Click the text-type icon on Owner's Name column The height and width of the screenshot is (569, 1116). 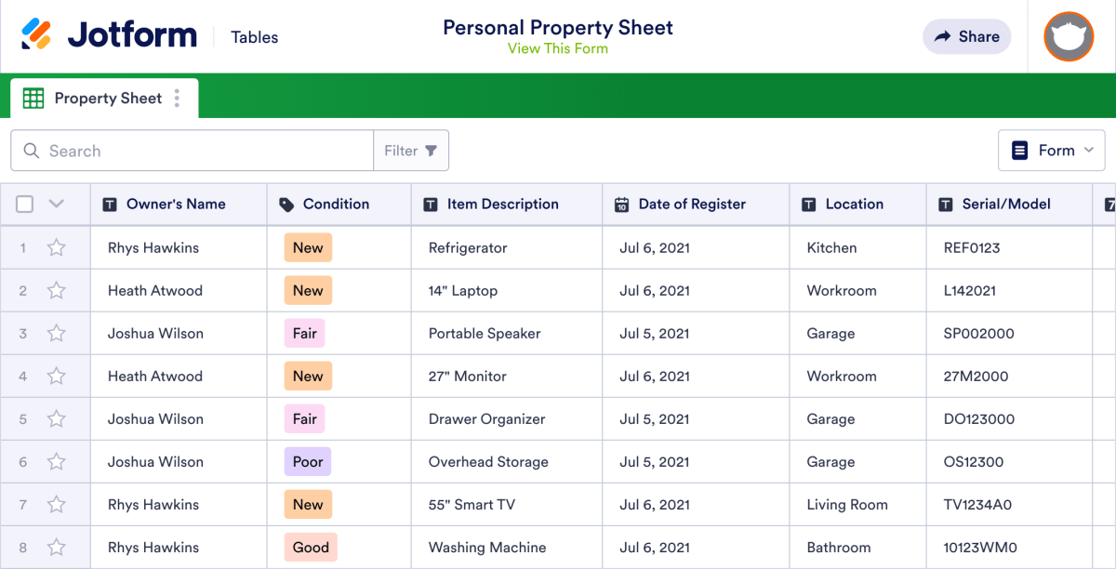(112, 204)
